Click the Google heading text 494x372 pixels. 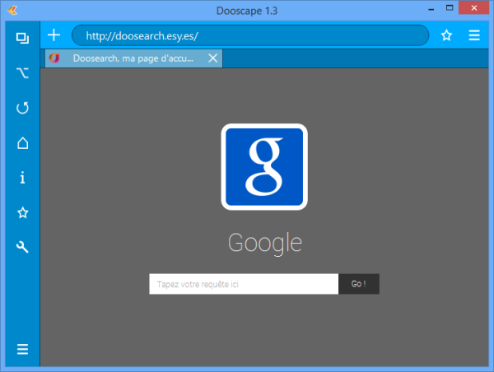pyautogui.click(x=265, y=243)
